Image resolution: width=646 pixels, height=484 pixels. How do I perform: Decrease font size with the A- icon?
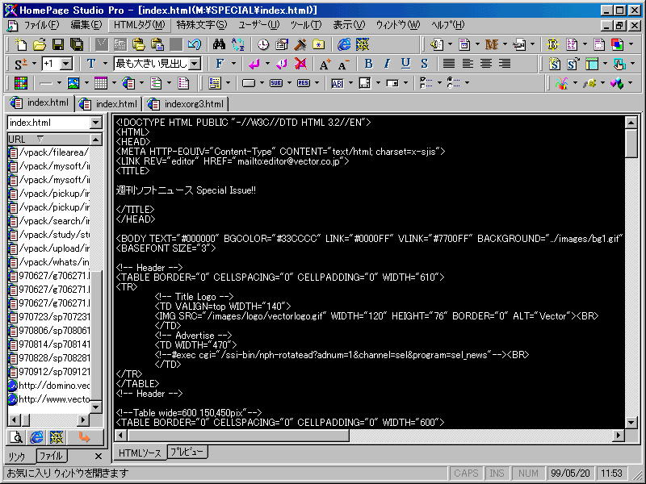(x=343, y=64)
